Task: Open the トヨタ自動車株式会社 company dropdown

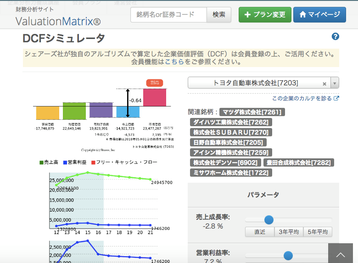Action: click(255, 83)
